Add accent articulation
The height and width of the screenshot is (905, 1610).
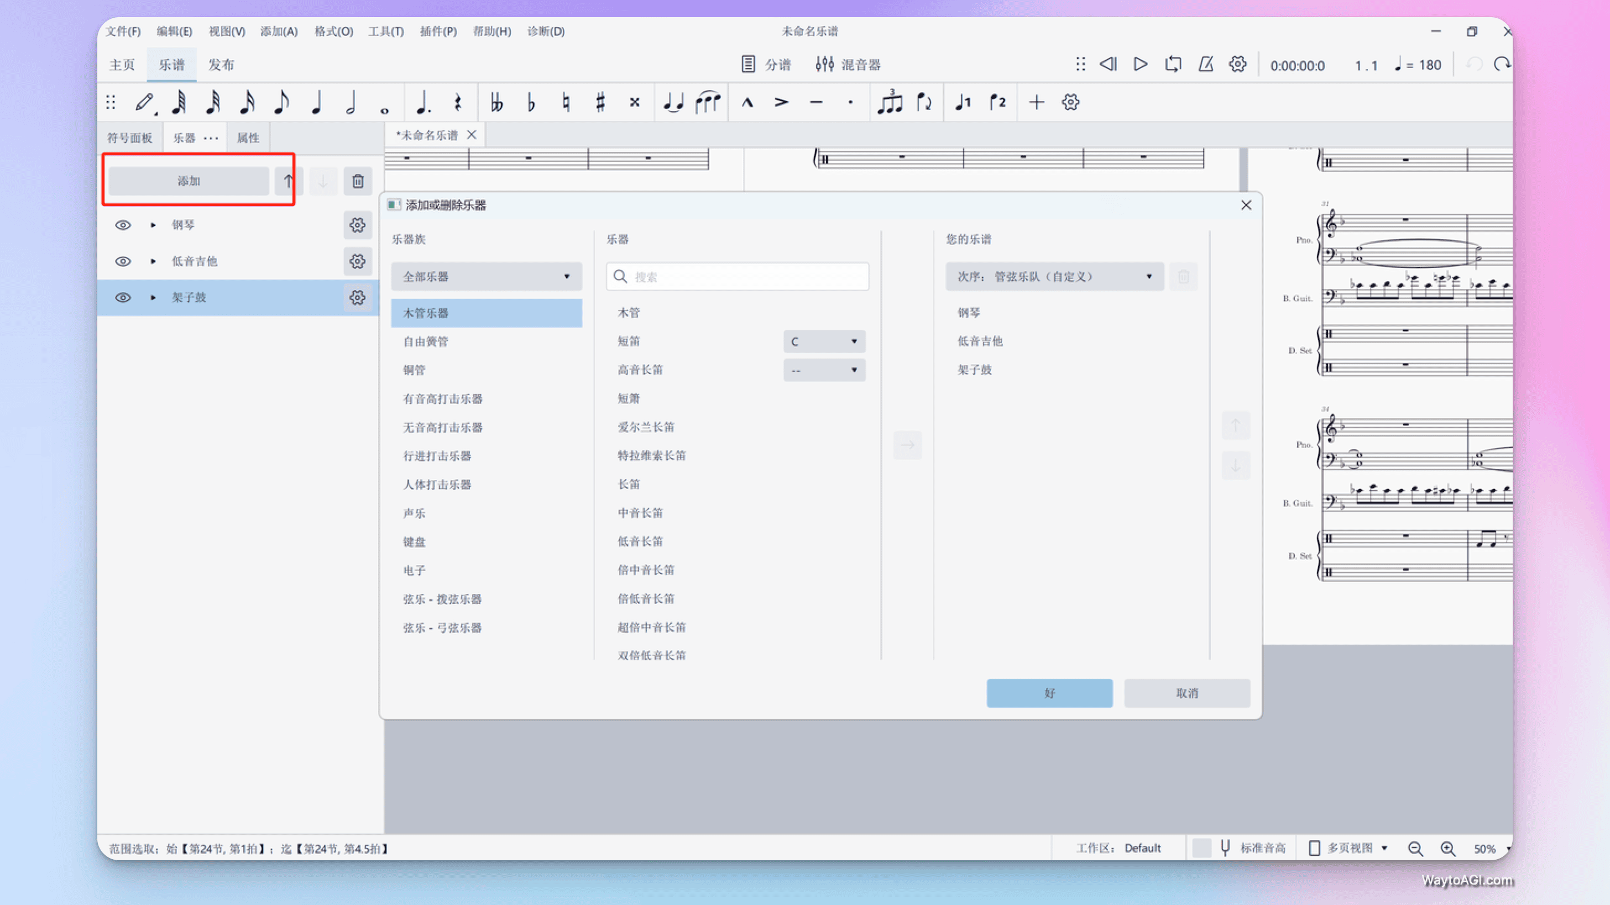tap(781, 102)
